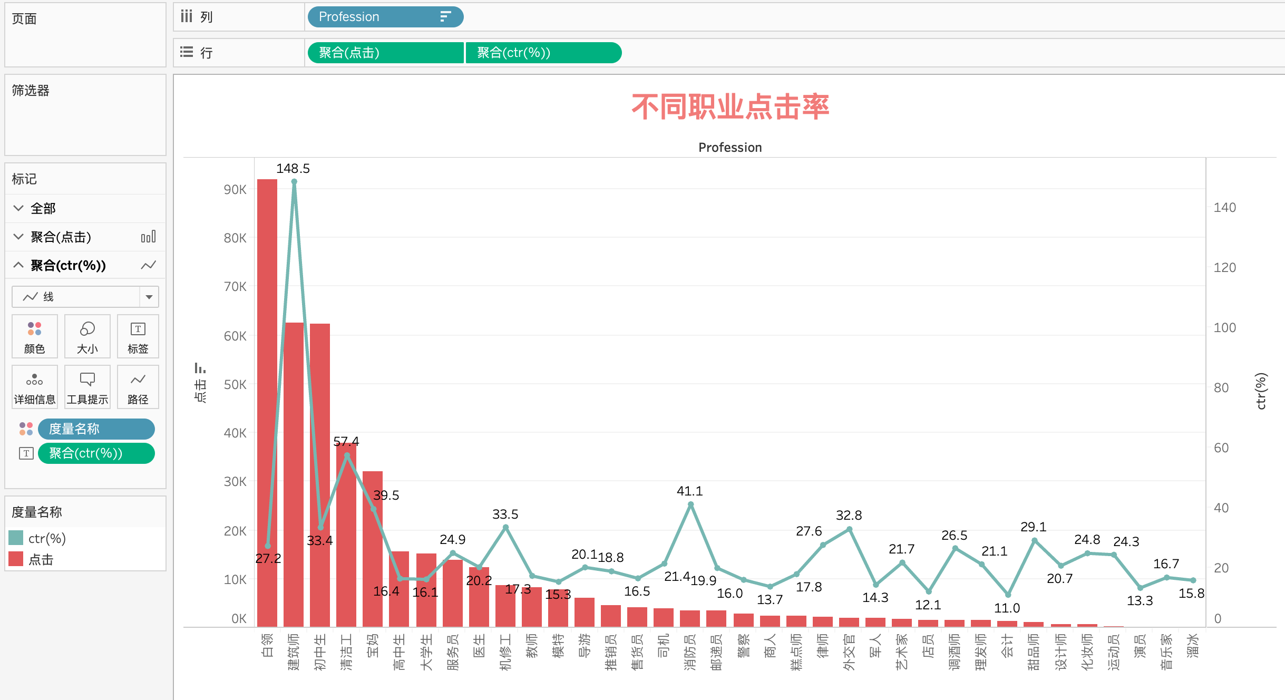This screenshot has height=700, width=1285.
Task: Click the line icon beside 聚合(ctr(%))
Action: [x=149, y=265]
